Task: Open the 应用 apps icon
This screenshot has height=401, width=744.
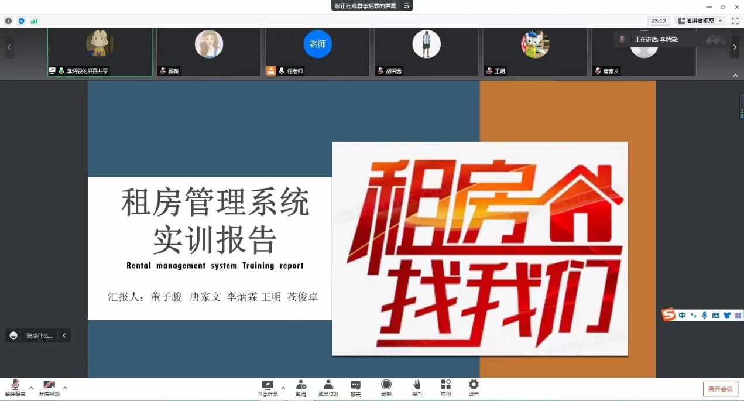Action: pos(446,387)
